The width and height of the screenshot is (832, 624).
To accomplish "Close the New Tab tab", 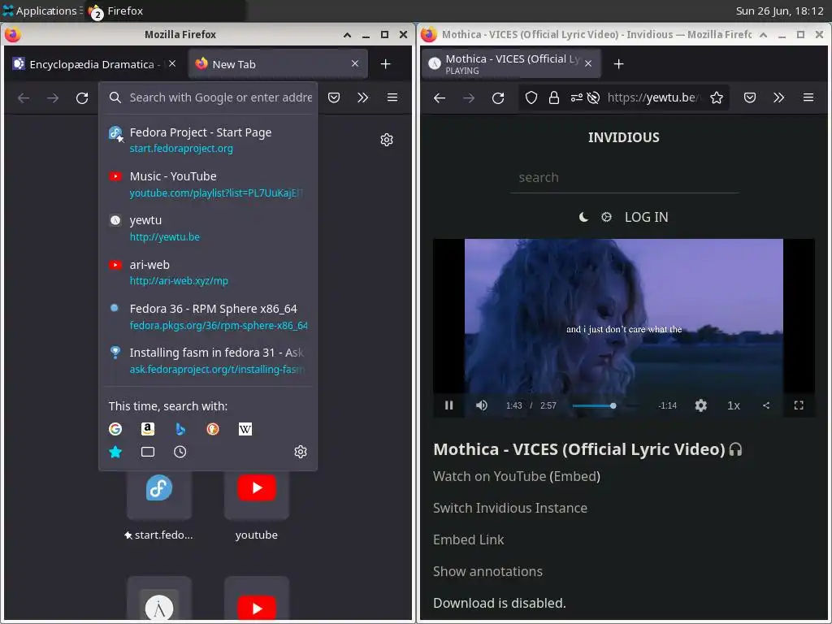I will click(355, 63).
